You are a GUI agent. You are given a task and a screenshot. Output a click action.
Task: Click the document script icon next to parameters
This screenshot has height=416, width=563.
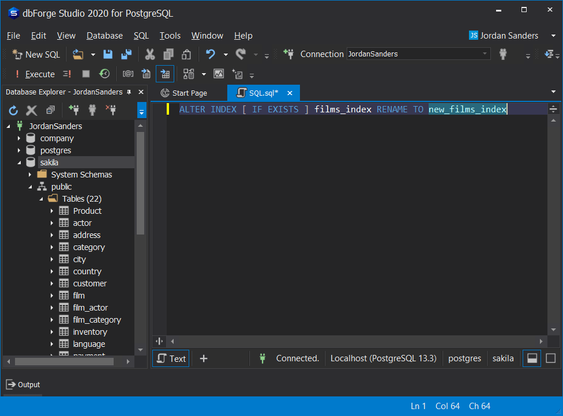tap(146, 74)
